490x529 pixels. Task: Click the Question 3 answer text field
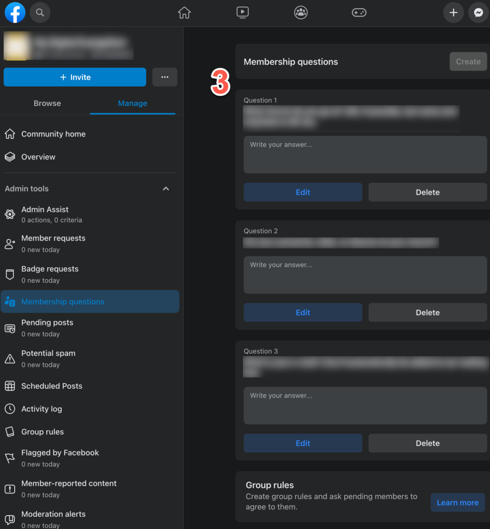(365, 405)
